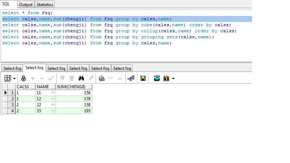This screenshot has width=290, height=163.
Task: Click the lock (edit data) icon
Action: (24, 78)
